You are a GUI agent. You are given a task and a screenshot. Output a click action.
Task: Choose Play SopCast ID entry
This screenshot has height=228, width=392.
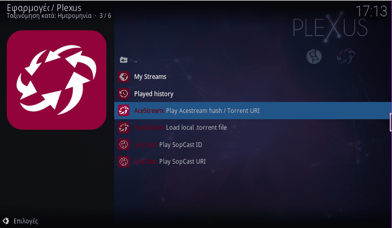coord(253,144)
